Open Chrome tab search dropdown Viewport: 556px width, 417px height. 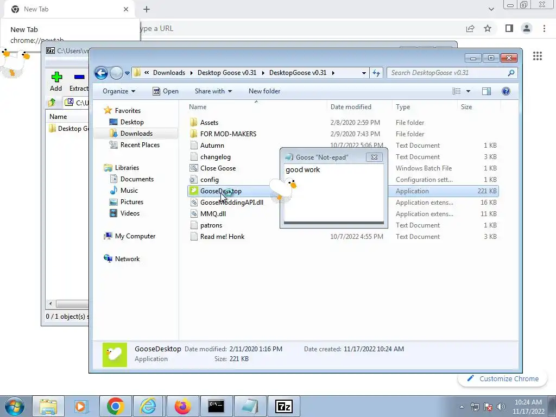(491, 9)
